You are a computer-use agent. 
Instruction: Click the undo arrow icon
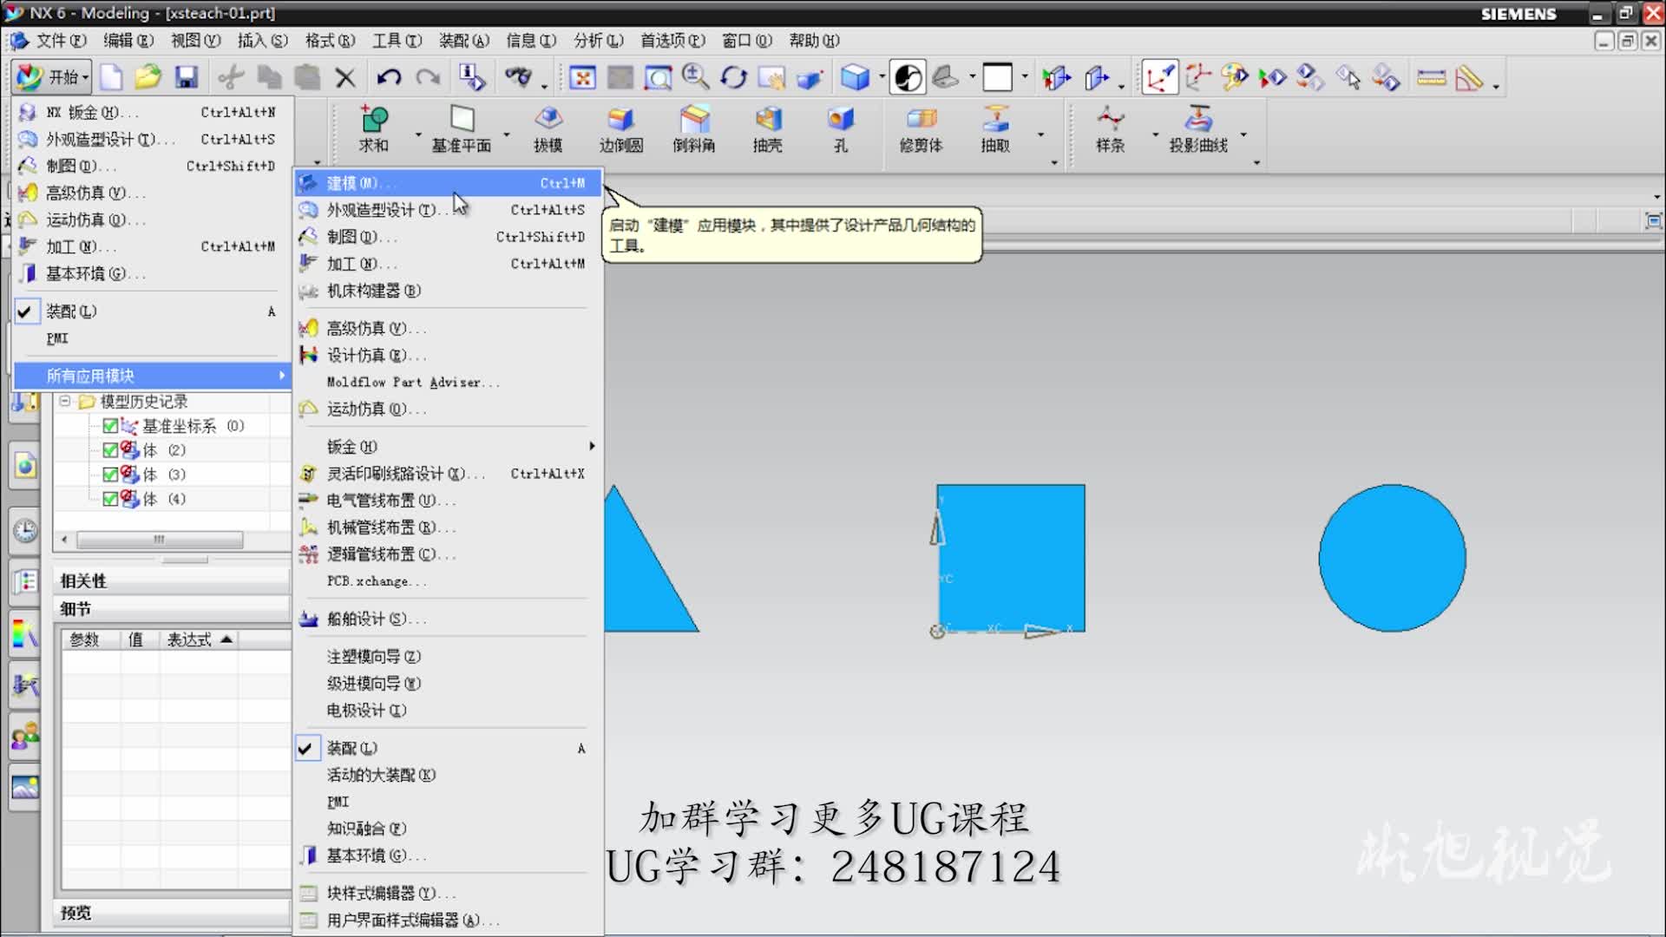tap(388, 78)
